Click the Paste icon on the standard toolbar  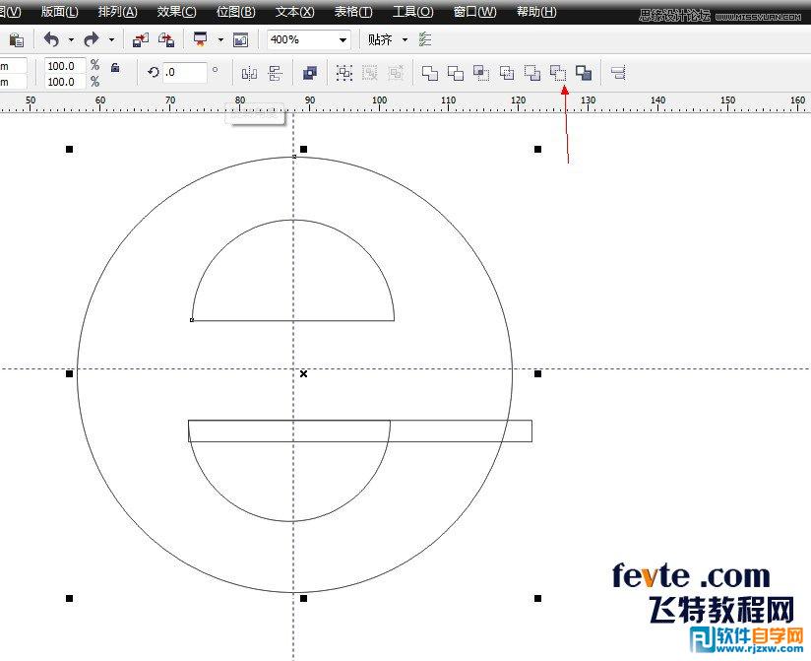16,39
